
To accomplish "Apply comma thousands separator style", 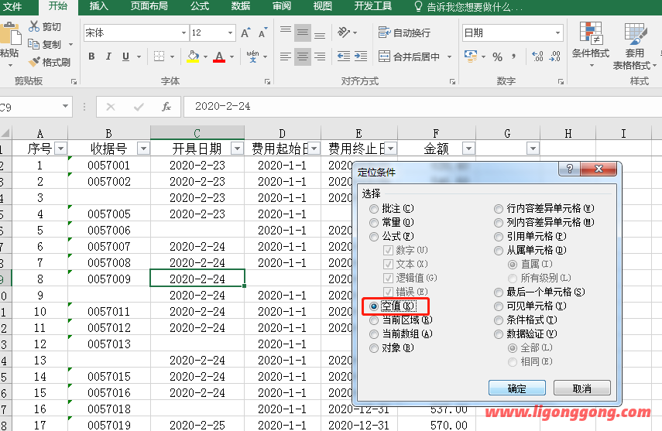I will click(x=514, y=56).
